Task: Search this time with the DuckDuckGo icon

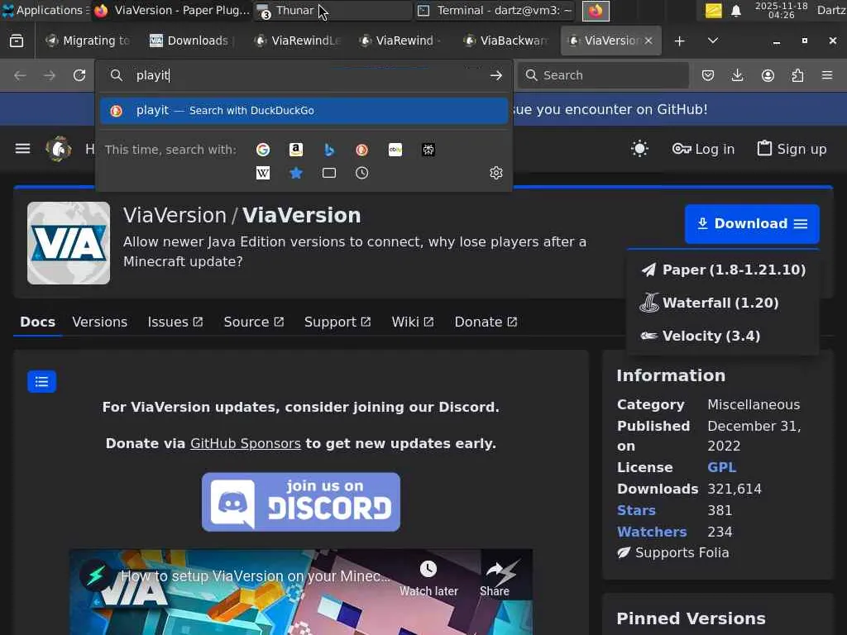Action: point(362,150)
